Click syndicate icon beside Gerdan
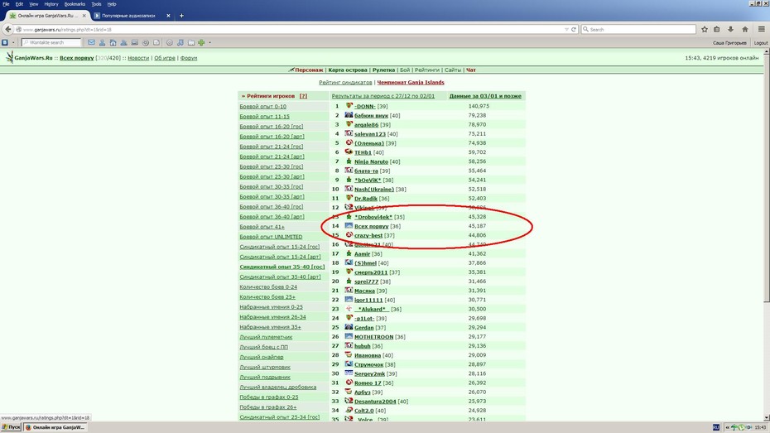The width and height of the screenshot is (770, 433). click(349, 327)
